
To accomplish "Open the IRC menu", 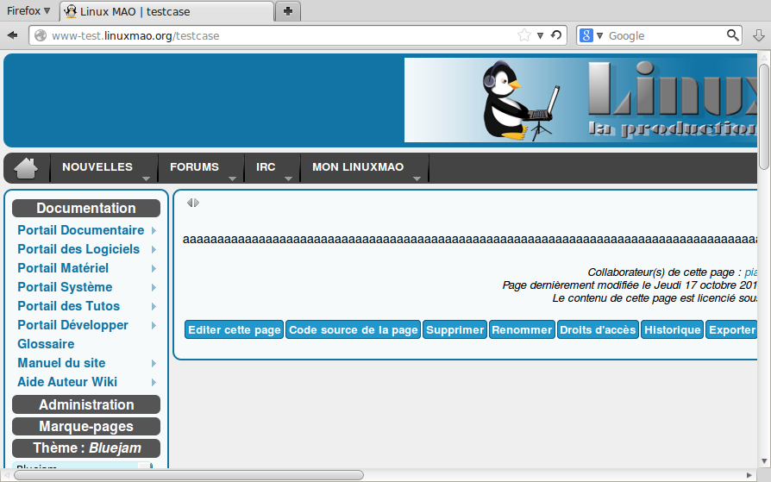I will pos(266,166).
